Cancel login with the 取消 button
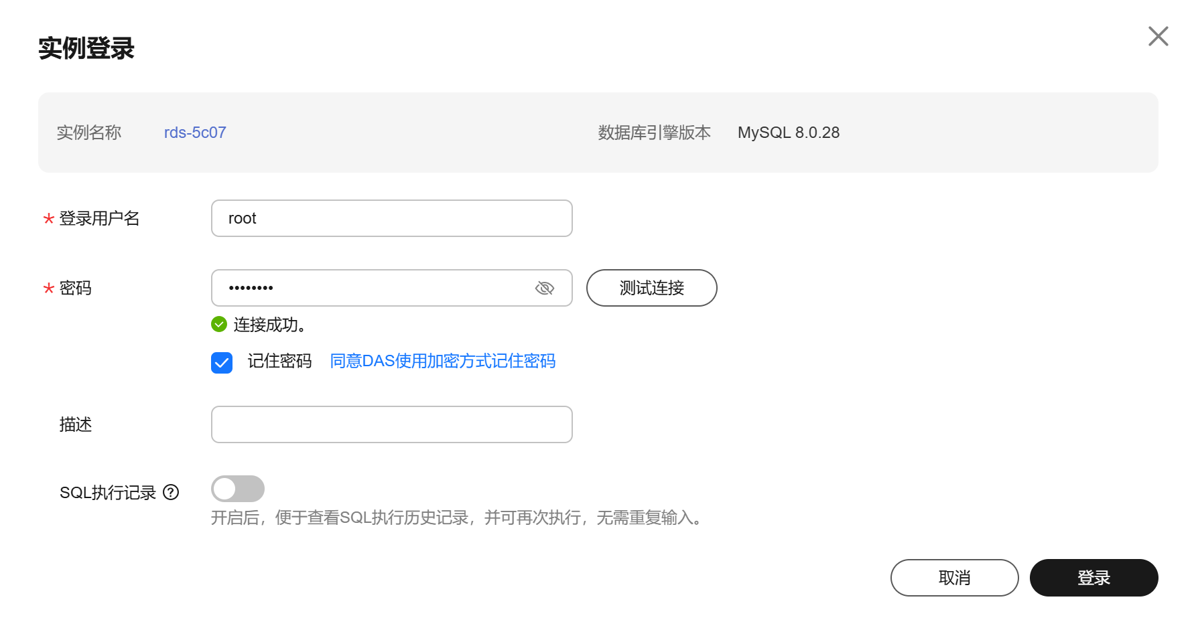Image resolution: width=1194 pixels, height=632 pixels. coord(953,577)
